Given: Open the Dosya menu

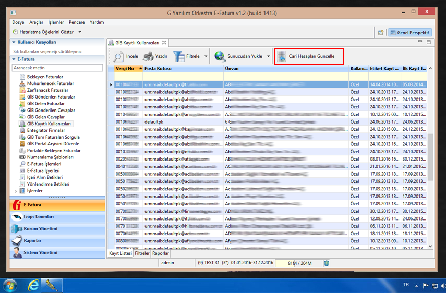Looking at the screenshot, I should click(x=18, y=22).
